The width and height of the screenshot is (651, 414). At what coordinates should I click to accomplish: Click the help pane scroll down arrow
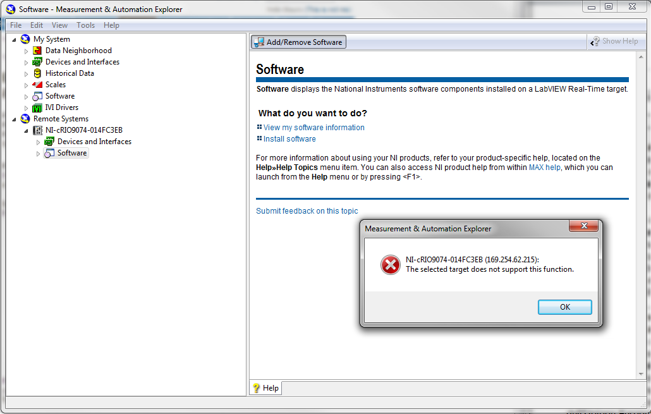pos(641,374)
